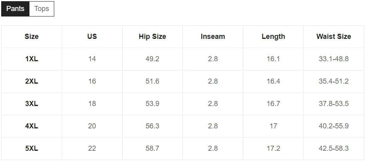The width and height of the screenshot is (365, 161).
Task: Click the Size column header
Action: [32, 37]
